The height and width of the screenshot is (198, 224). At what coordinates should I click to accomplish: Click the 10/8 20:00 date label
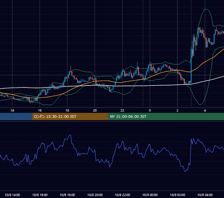point(95,195)
